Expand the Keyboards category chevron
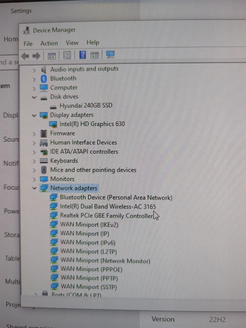 [x=34, y=162]
